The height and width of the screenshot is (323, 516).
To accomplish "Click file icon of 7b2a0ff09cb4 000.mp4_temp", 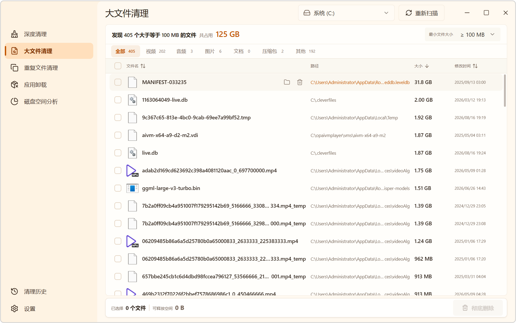I will [132, 223].
